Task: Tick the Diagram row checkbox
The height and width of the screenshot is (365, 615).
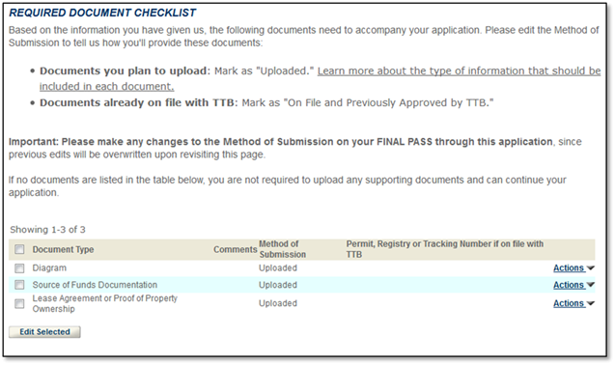Action: [19, 268]
